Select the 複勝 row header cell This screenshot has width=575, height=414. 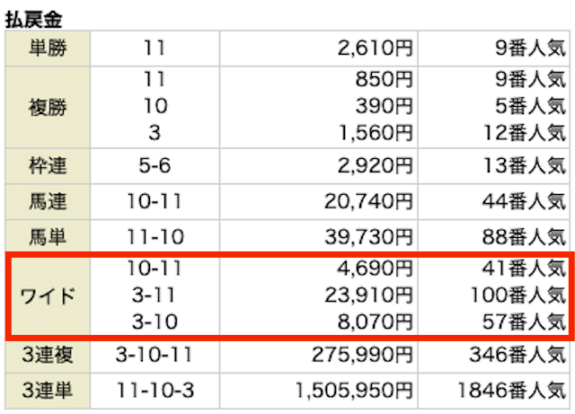(x=48, y=108)
